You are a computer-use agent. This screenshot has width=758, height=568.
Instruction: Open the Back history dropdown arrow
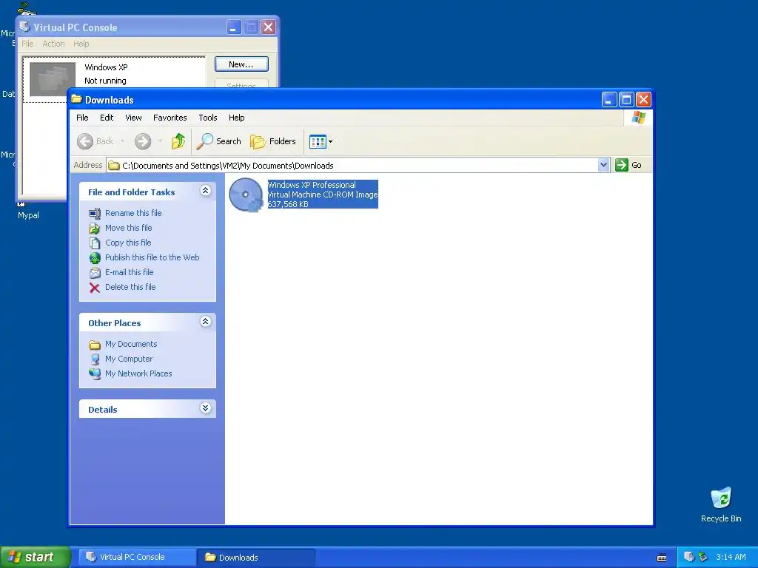click(x=122, y=141)
